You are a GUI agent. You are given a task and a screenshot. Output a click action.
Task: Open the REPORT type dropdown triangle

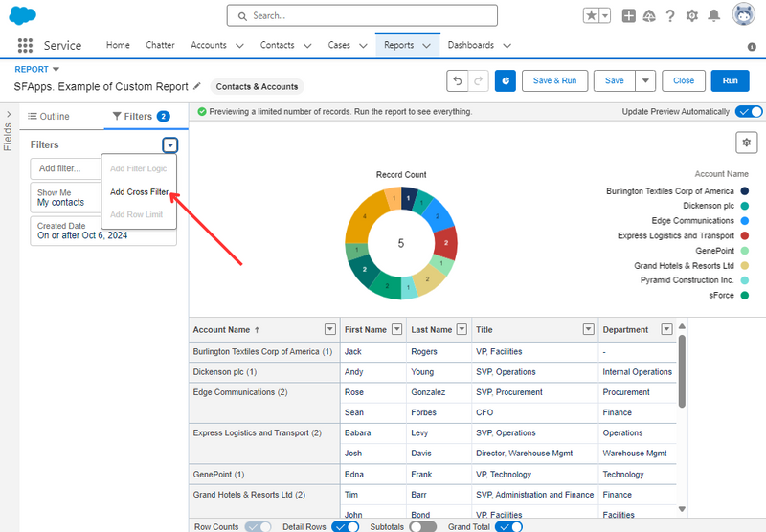click(56, 69)
